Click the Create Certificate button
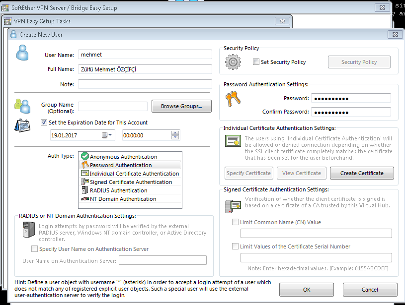The image size is (405, 305). point(362,173)
